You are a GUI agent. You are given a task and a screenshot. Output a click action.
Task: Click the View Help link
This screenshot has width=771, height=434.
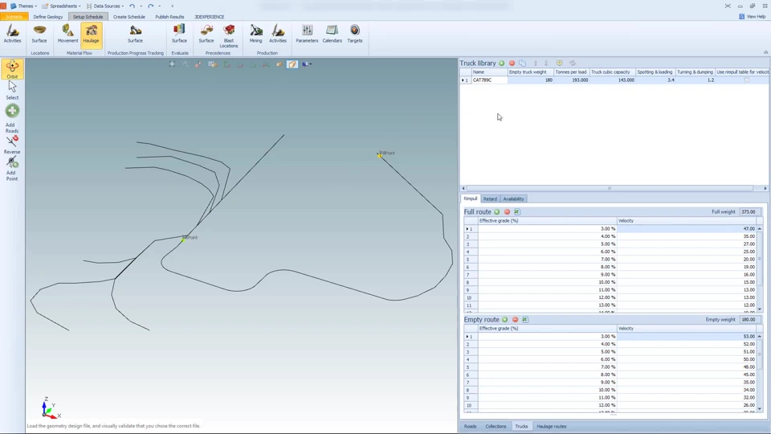(x=753, y=17)
